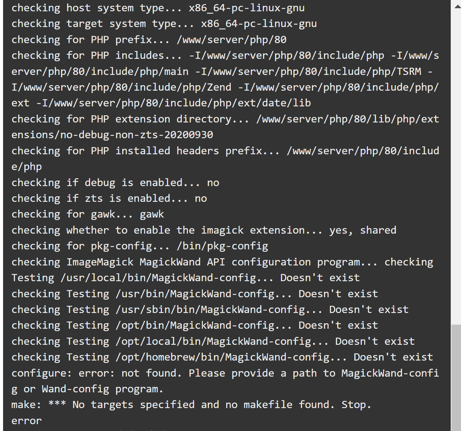
Task: Click the scrollbar up arrow
Action: [x=457, y=6]
